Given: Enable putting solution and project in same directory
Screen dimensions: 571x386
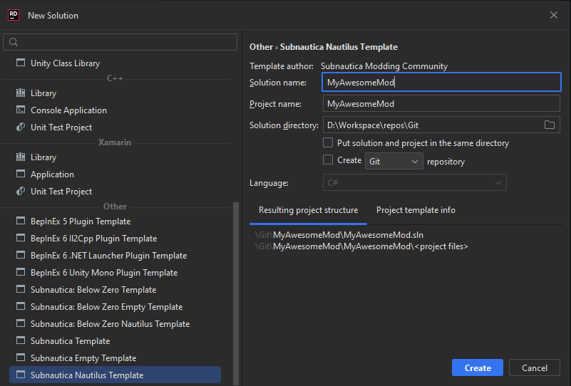Looking at the screenshot, I should (x=329, y=143).
